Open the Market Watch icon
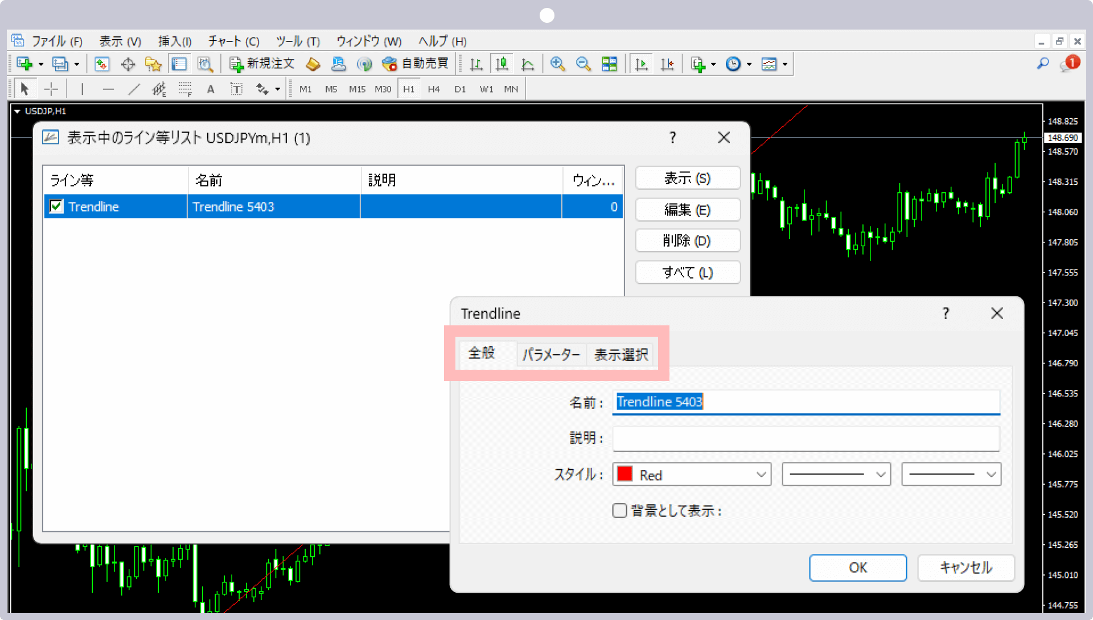Screen dimensions: 1093x620 click(x=102, y=64)
